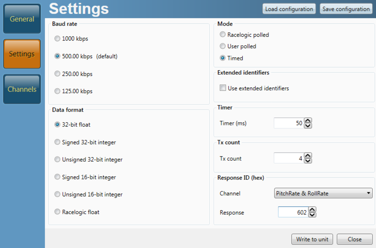Select Racelogic float data format
Viewport: 376px width, 248px height.
[x=57, y=212]
